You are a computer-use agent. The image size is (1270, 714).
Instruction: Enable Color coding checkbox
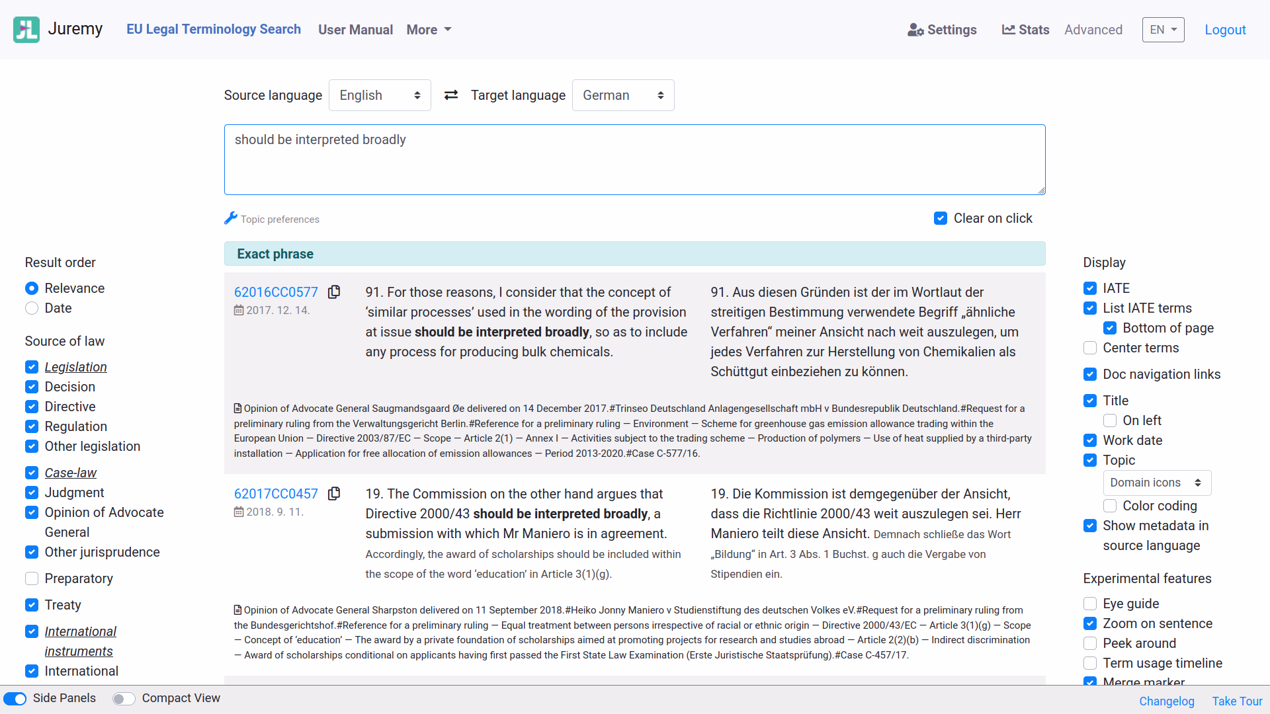(1110, 506)
